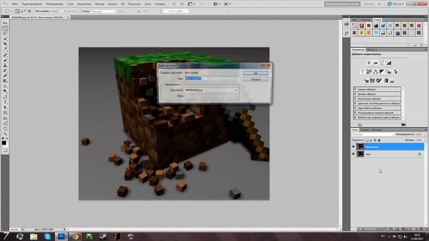Open the 'Окно' menu
429x241 pixels.
pos(147,4)
